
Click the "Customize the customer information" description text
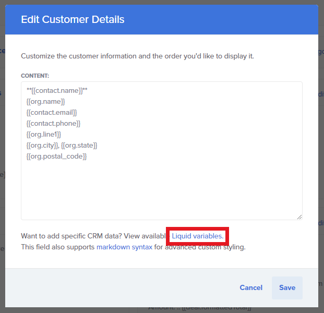point(137,56)
